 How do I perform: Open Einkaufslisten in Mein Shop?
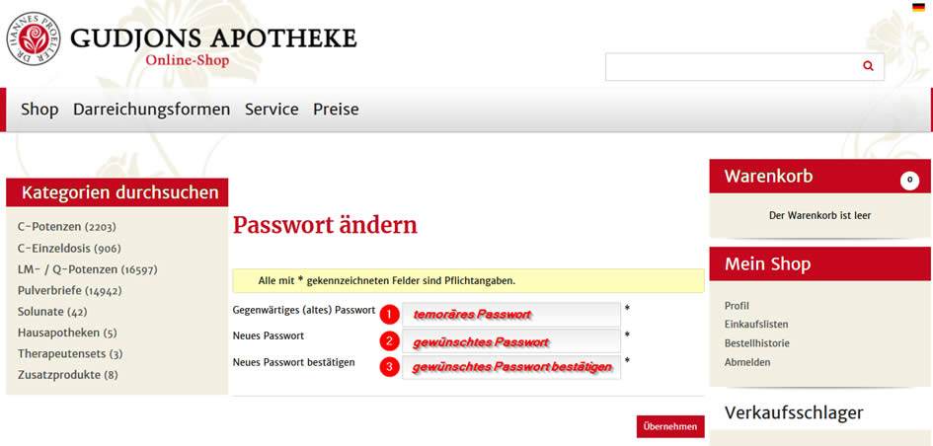[x=756, y=325]
